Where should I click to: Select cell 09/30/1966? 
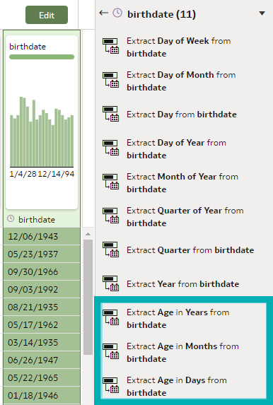pyautogui.click(x=42, y=271)
